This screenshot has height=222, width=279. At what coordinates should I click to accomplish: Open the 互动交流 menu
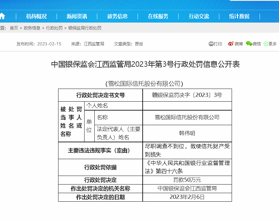pyautogui.click(x=199, y=16)
